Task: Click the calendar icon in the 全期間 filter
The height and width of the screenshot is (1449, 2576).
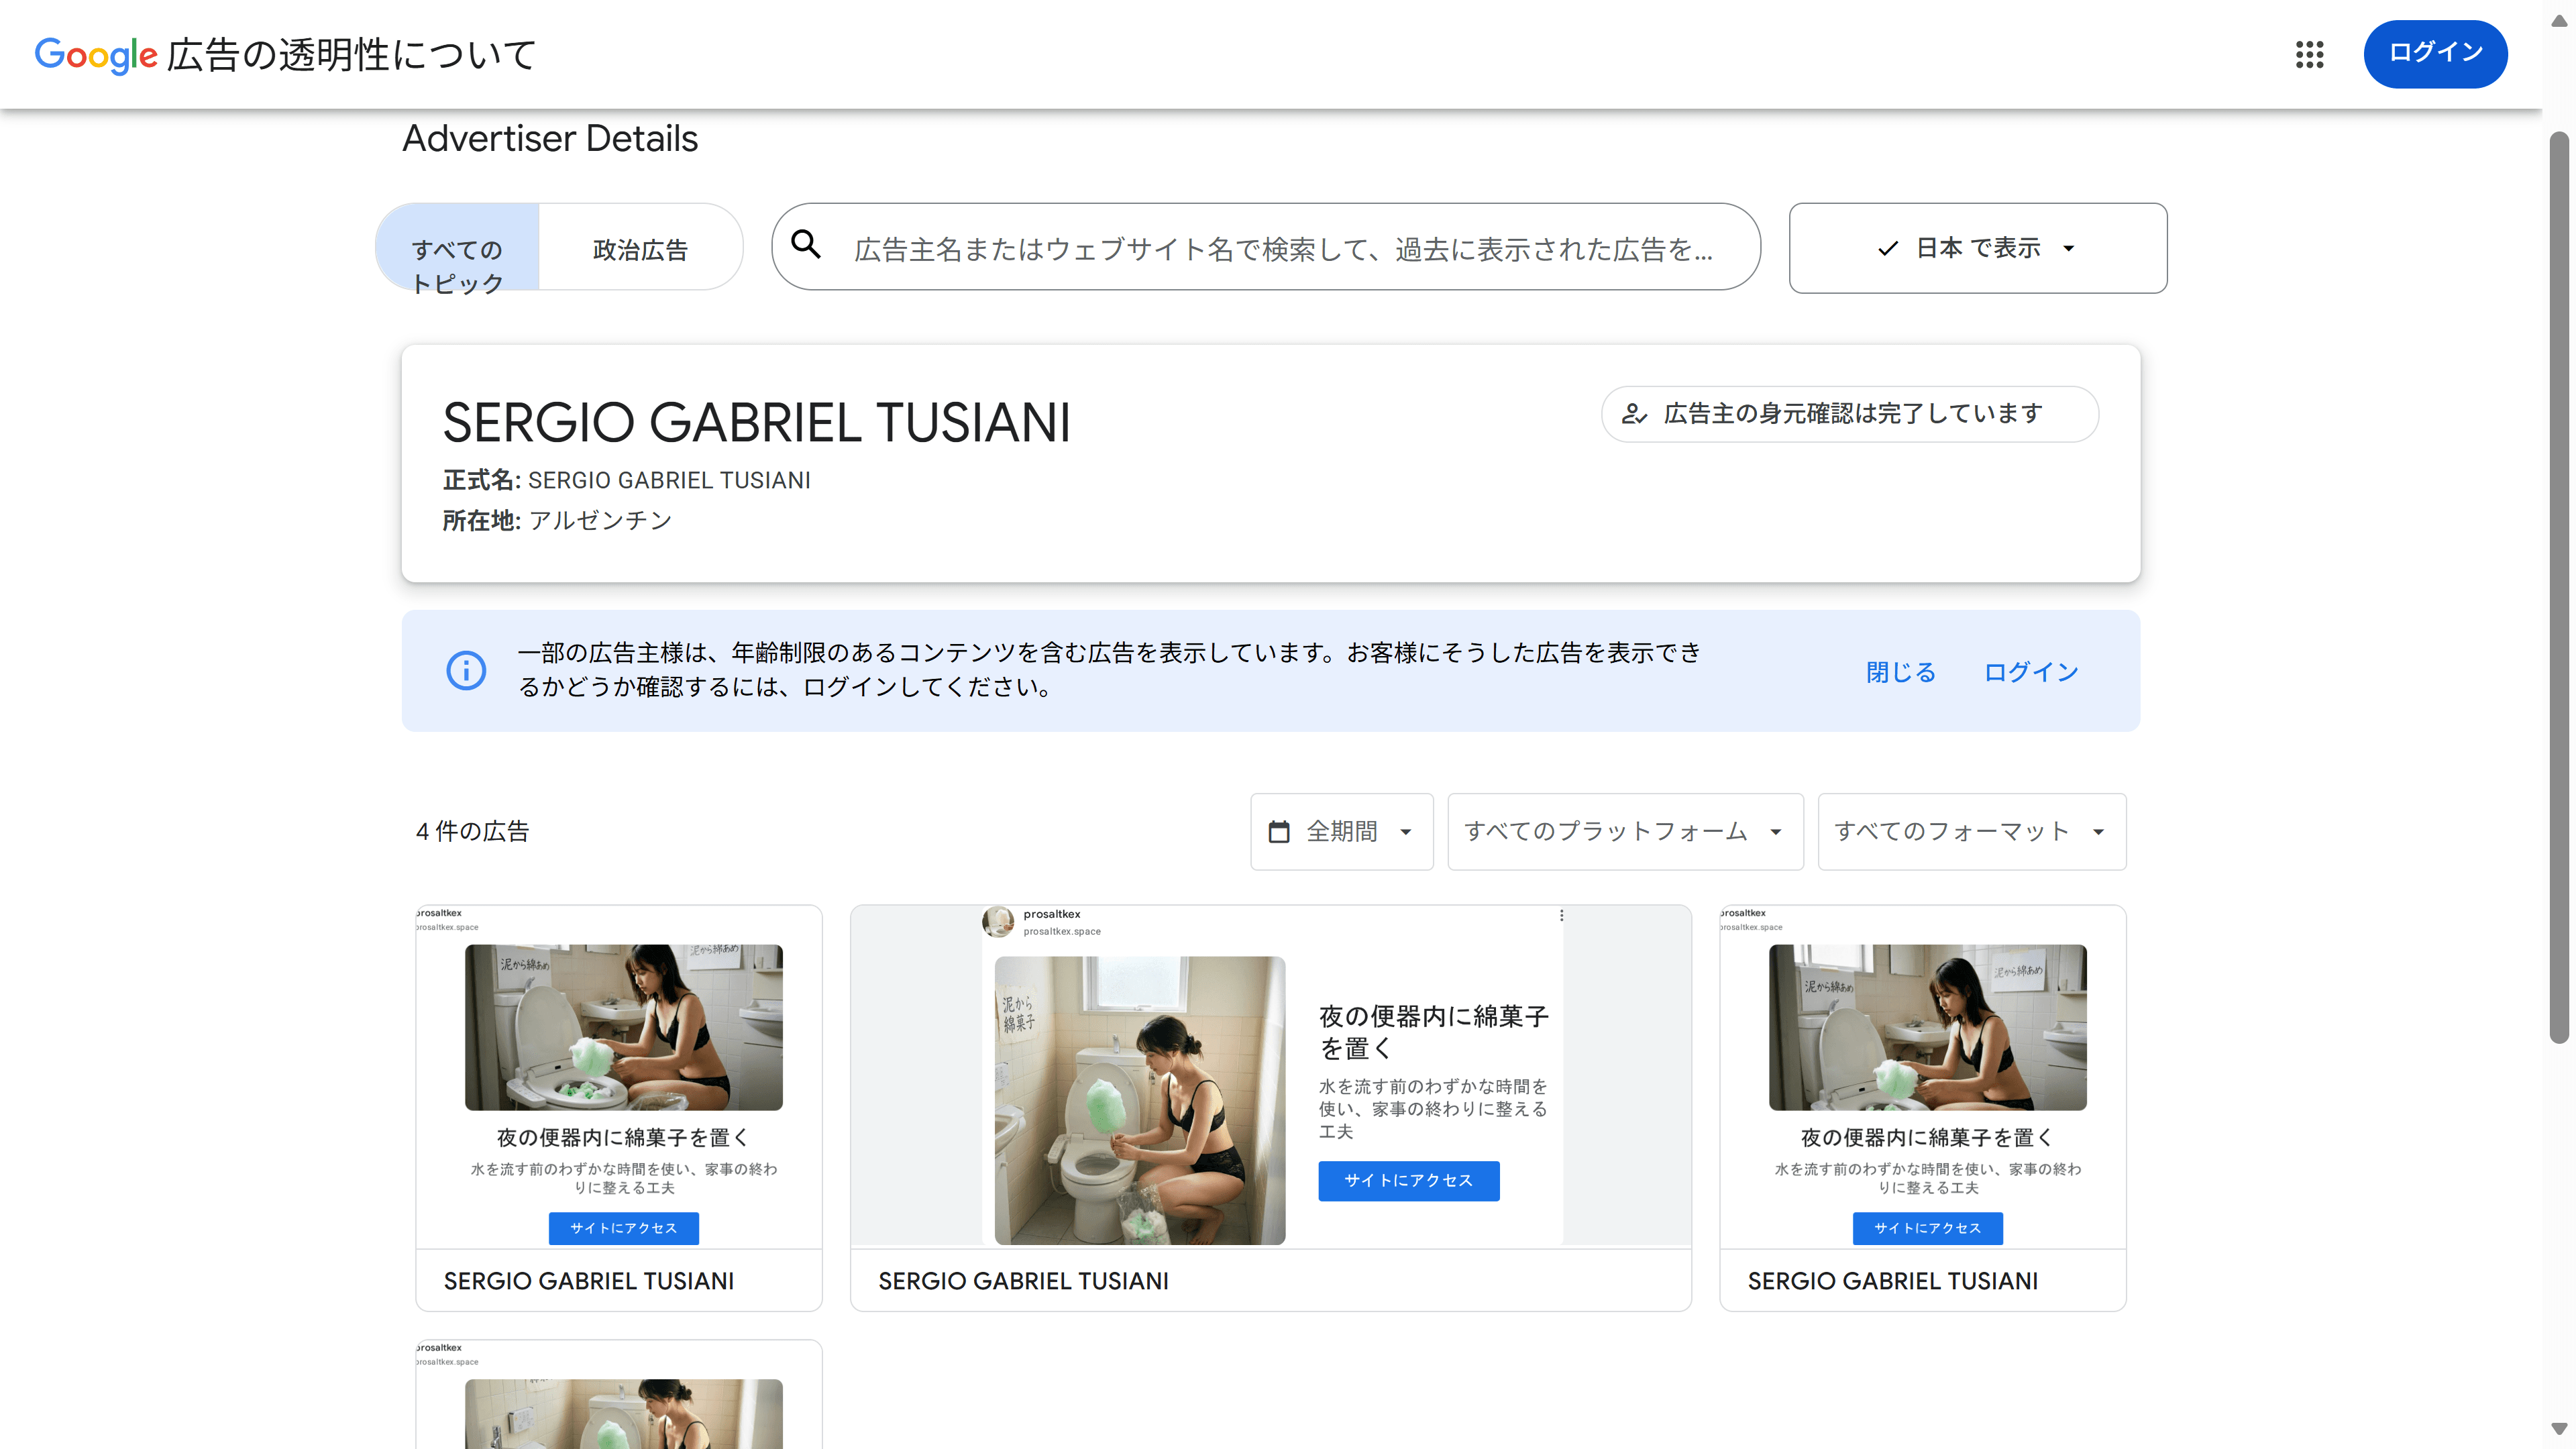Action: click(1279, 831)
